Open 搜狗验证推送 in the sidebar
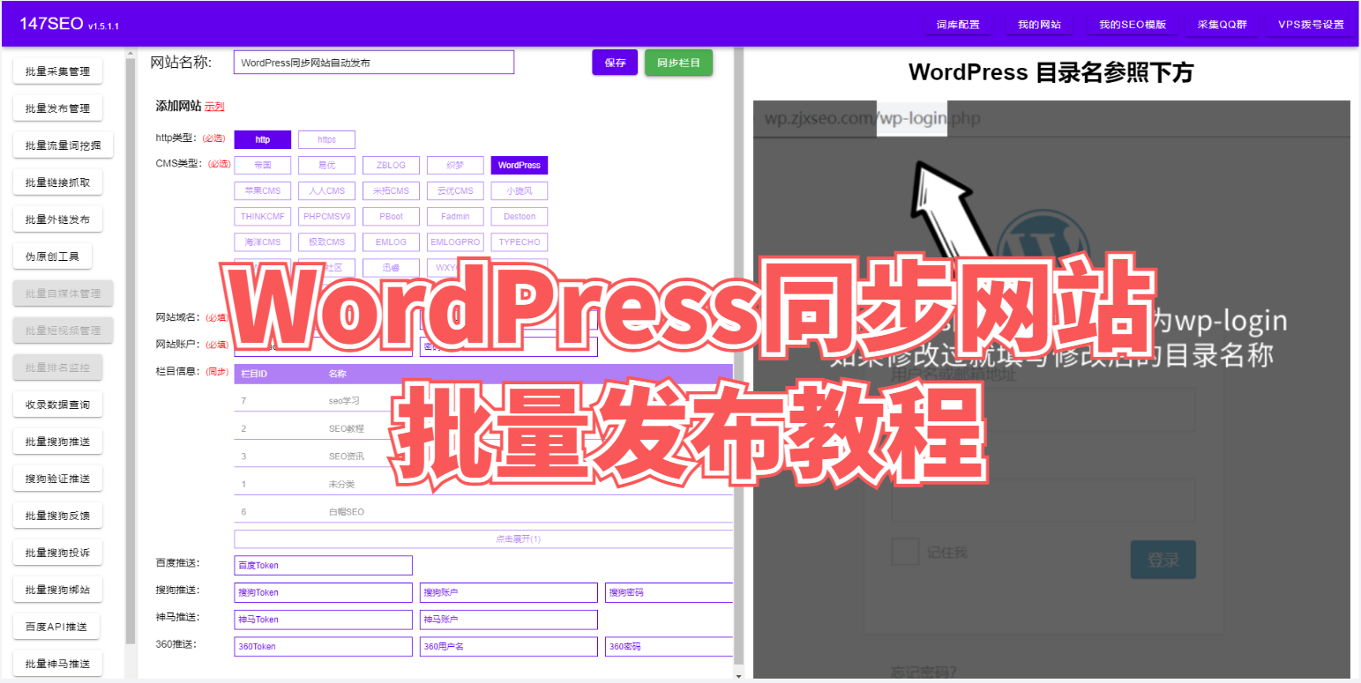The width and height of the screenshot is (1361, 683). (x=57, y=479)
